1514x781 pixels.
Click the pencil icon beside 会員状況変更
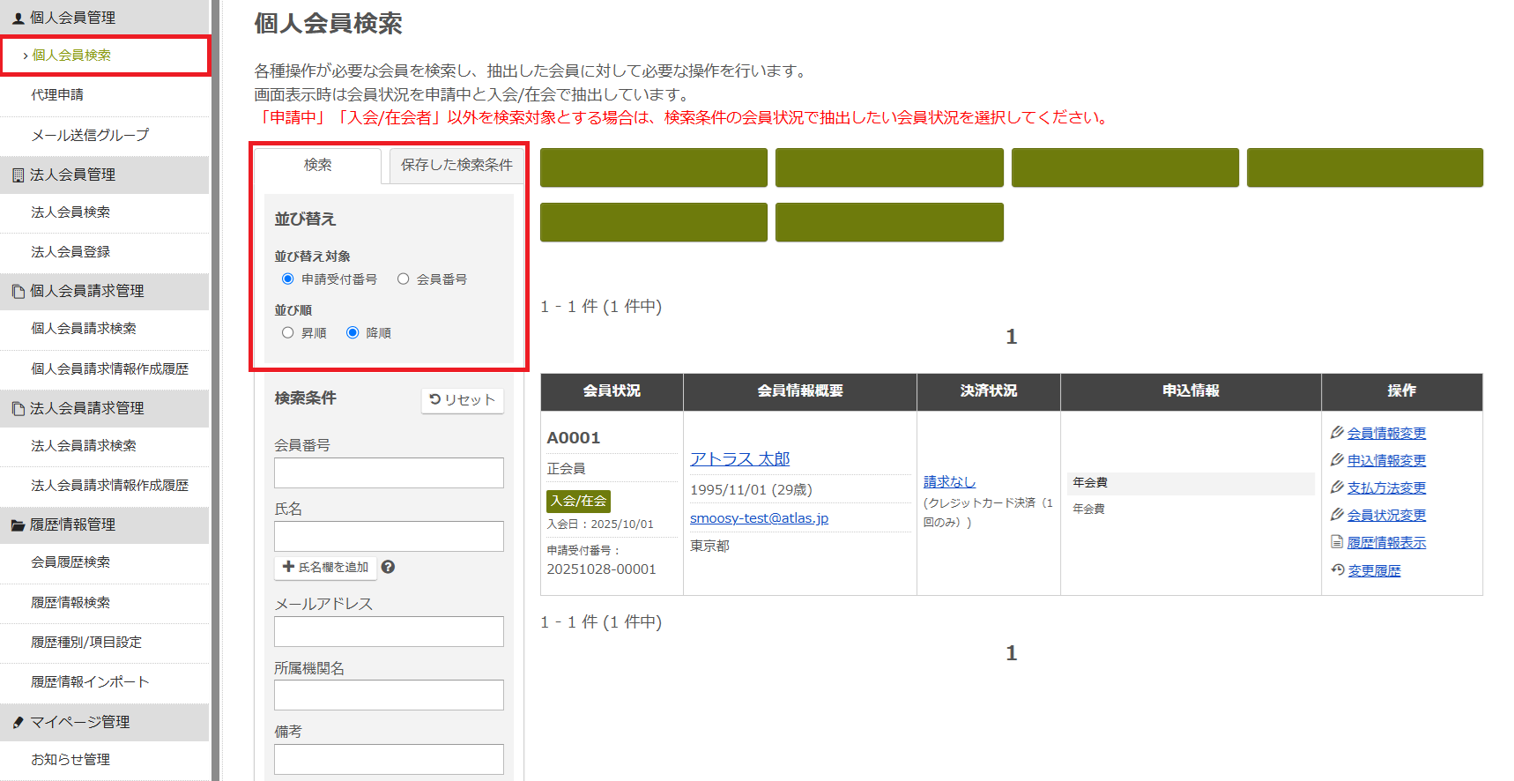pyautogui.click(x=1337, y=515)
